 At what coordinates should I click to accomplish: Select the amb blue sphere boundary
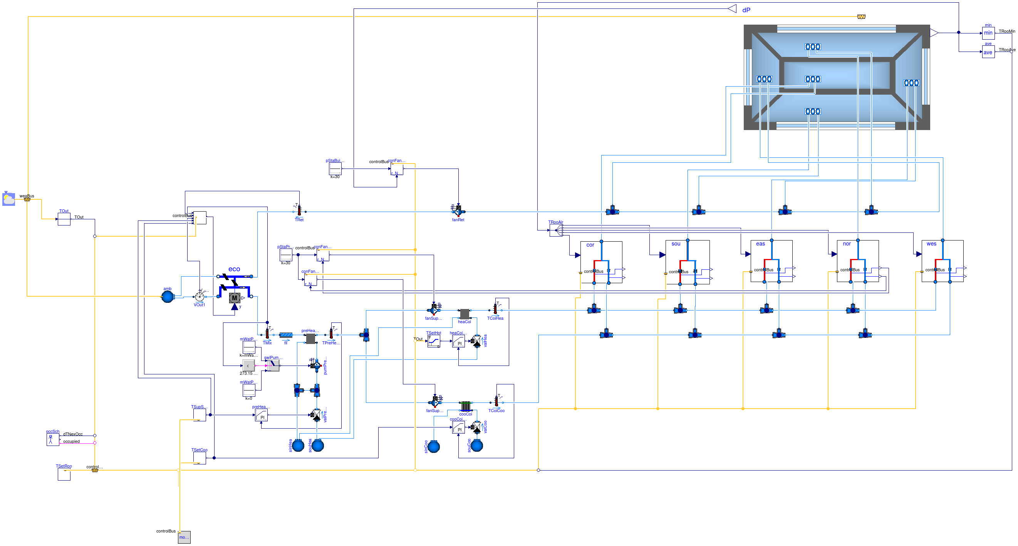[168, 297]
